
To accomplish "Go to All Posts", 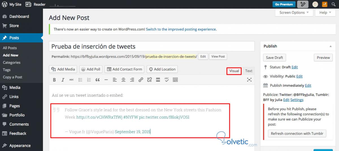I will 10,48.
